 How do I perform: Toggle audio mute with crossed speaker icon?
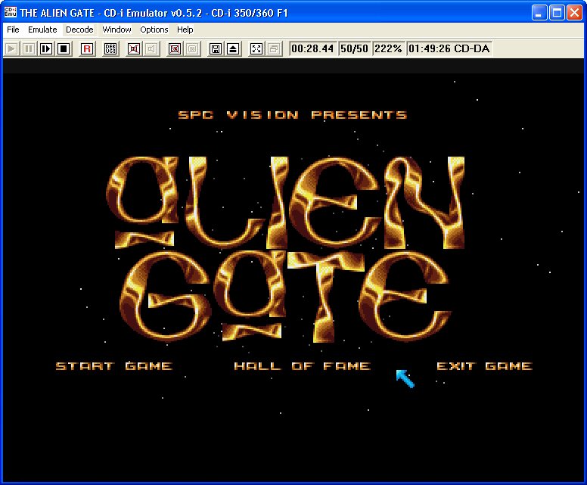pos(134,48)
